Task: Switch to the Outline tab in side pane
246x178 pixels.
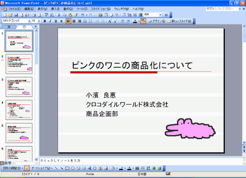Action: pos(9,27)
